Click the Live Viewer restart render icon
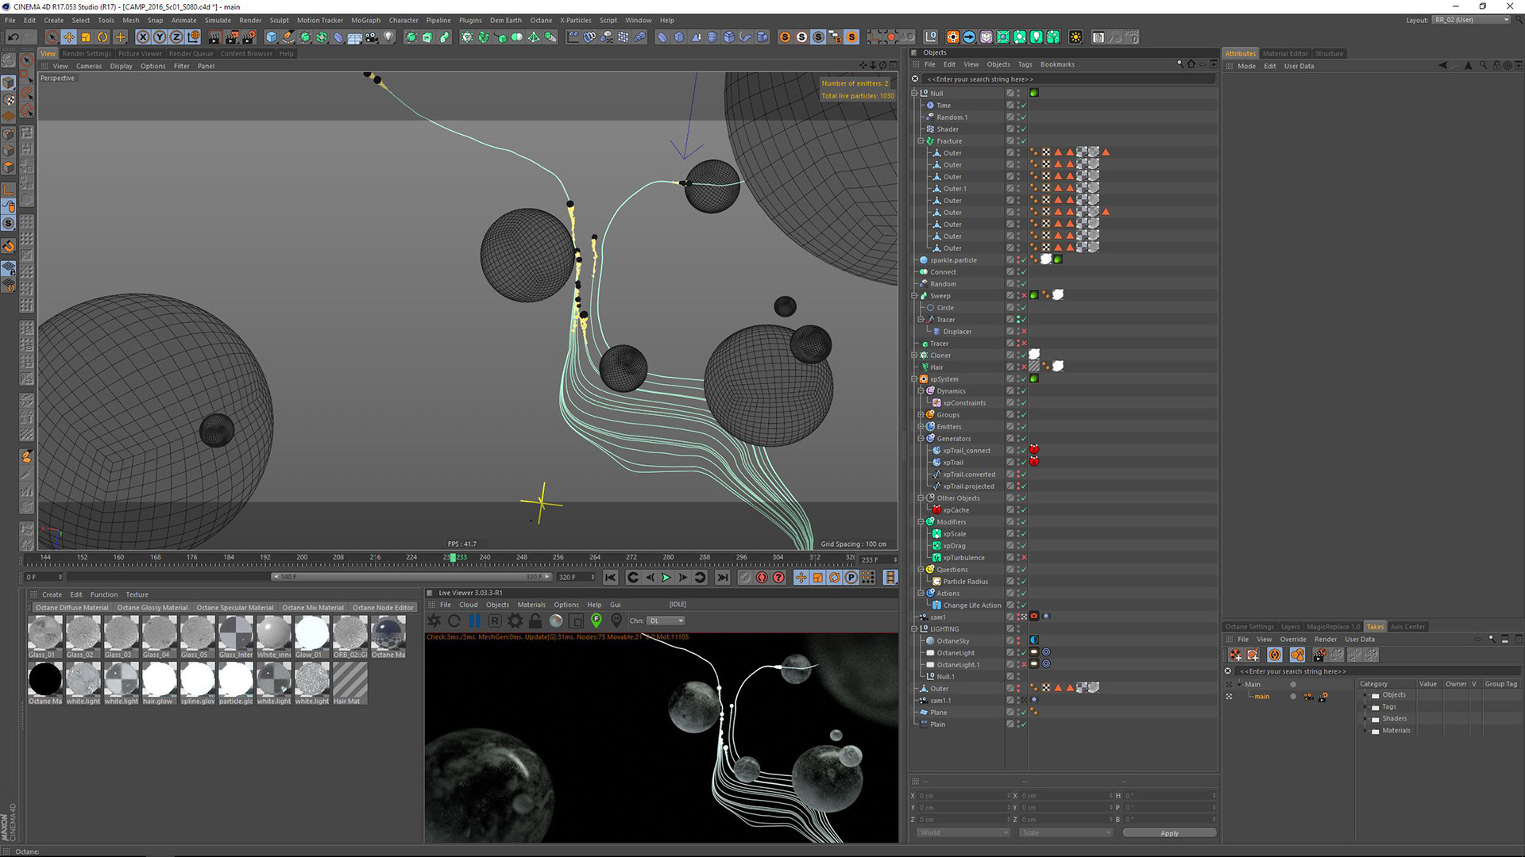 [x=454, y=621]
